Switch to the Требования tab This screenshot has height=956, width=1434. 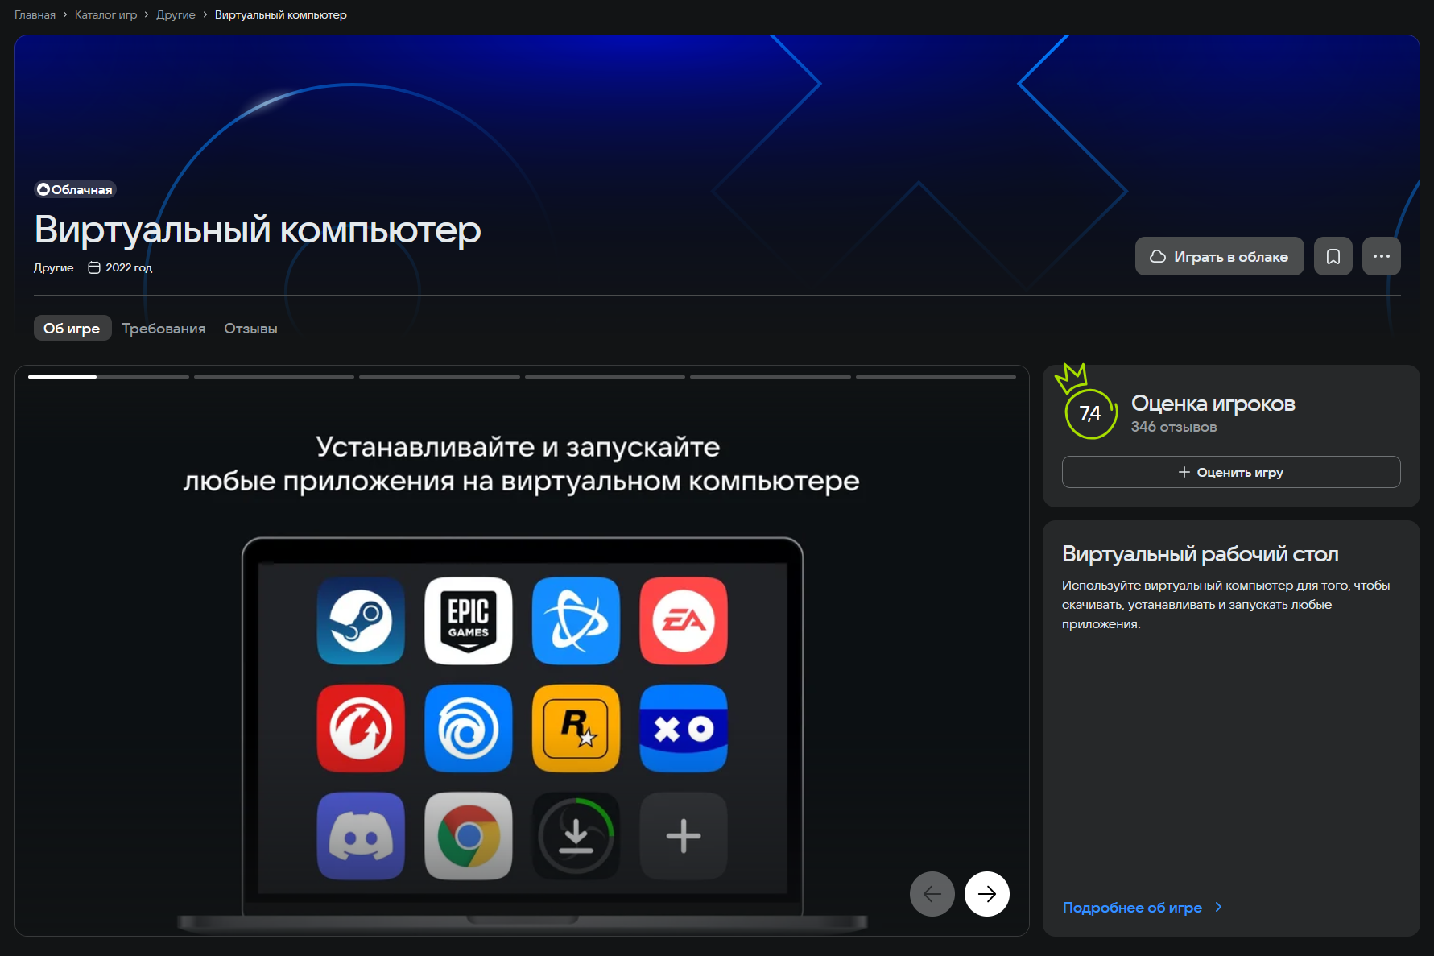coord(163,329)
